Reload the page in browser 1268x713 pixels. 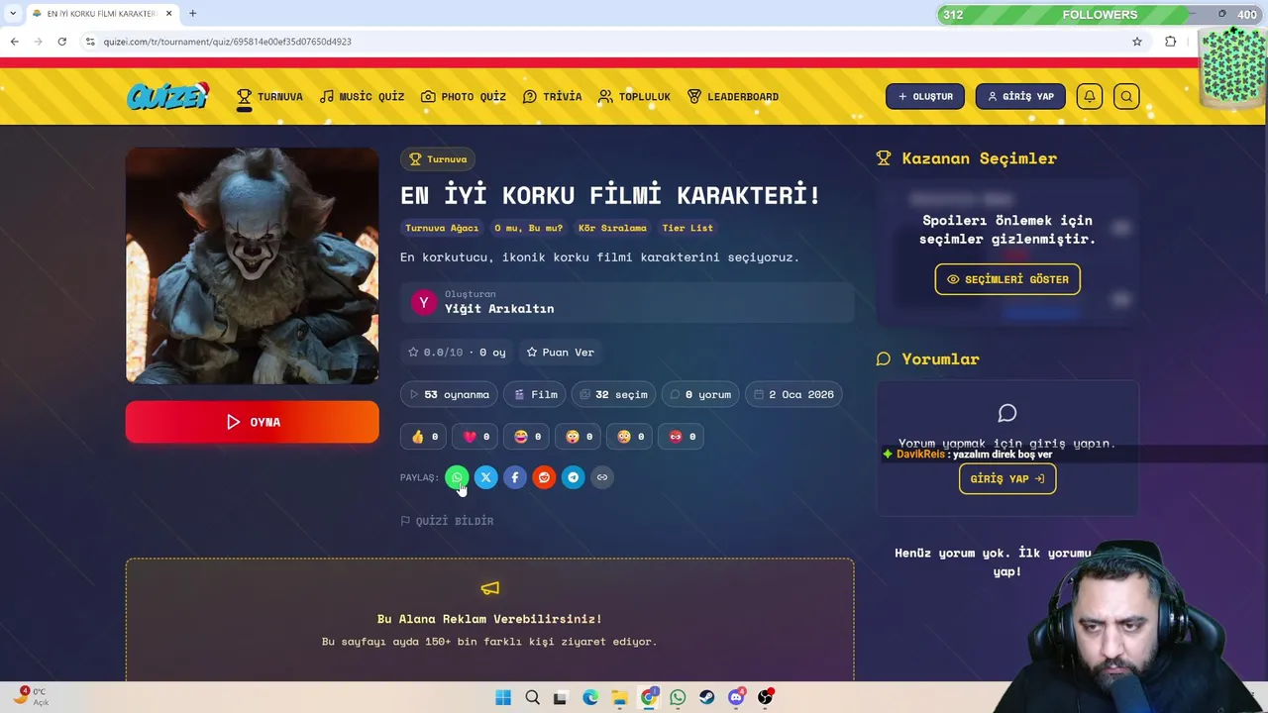61,42
